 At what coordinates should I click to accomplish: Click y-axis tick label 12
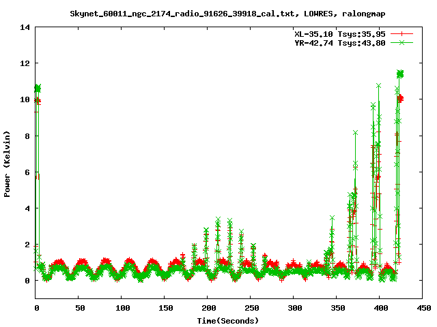[25, 63]
